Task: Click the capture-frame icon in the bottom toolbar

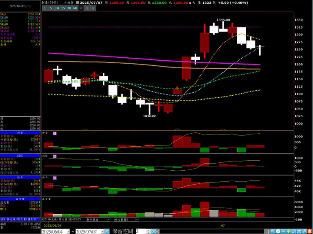Action: (299, 231)
